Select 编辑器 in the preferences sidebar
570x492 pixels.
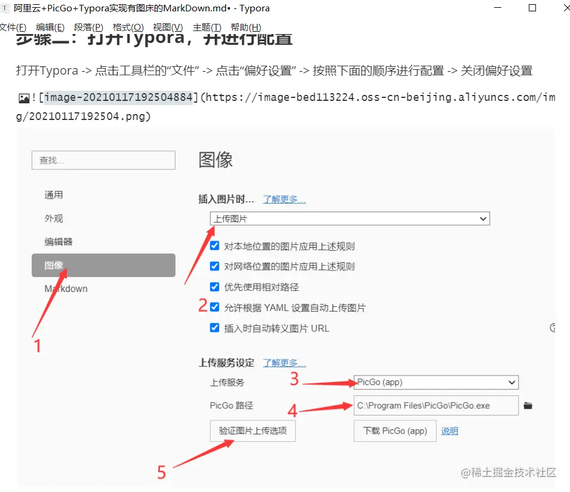[x=58, y=242]
